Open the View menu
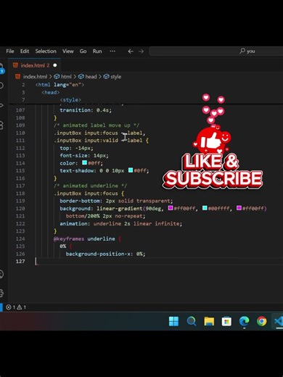Screen dimensions: 283x377 (68, 51)
